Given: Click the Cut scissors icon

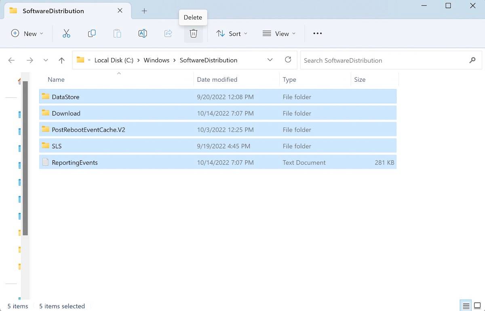Looking at the screenshot, I should (66, 34).
